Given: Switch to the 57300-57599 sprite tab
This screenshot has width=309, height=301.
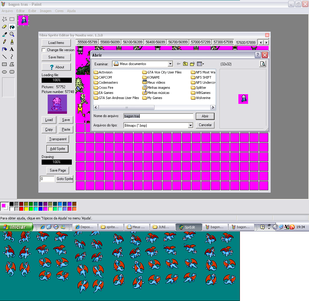Looking at the screenshot, I should (223, 42).
